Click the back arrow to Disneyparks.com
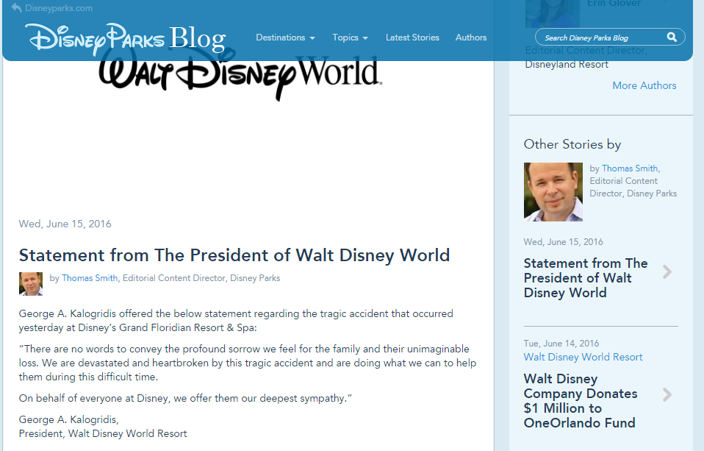Image resolution: width=704 pixels, height=451 pixels. coord(16,8)
